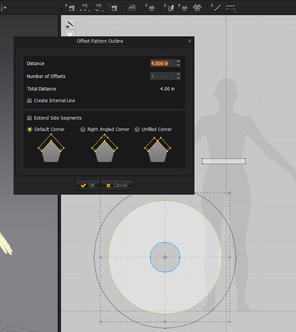Click the white shirt icon in 2D window
Image resolution: width=296 pixels, height=332 pixels.
(x=70, y=33)
